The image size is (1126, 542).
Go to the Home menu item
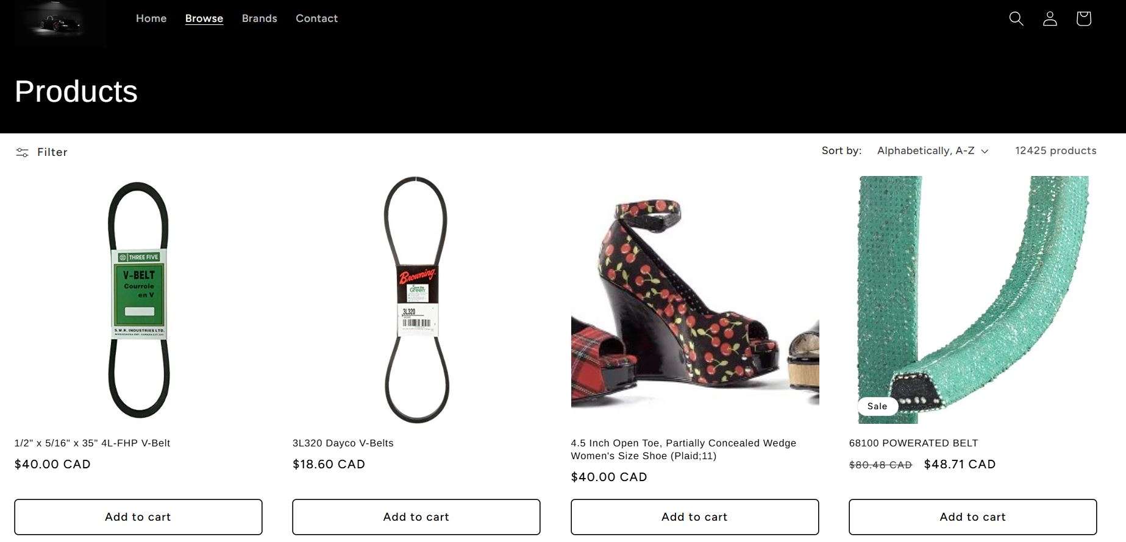coord(151,19)
